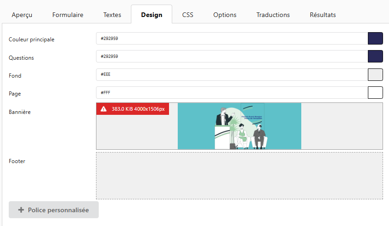Click the empty Footer upload area
The height and width of the screenshot is (226, 389).
coord(239,175)
